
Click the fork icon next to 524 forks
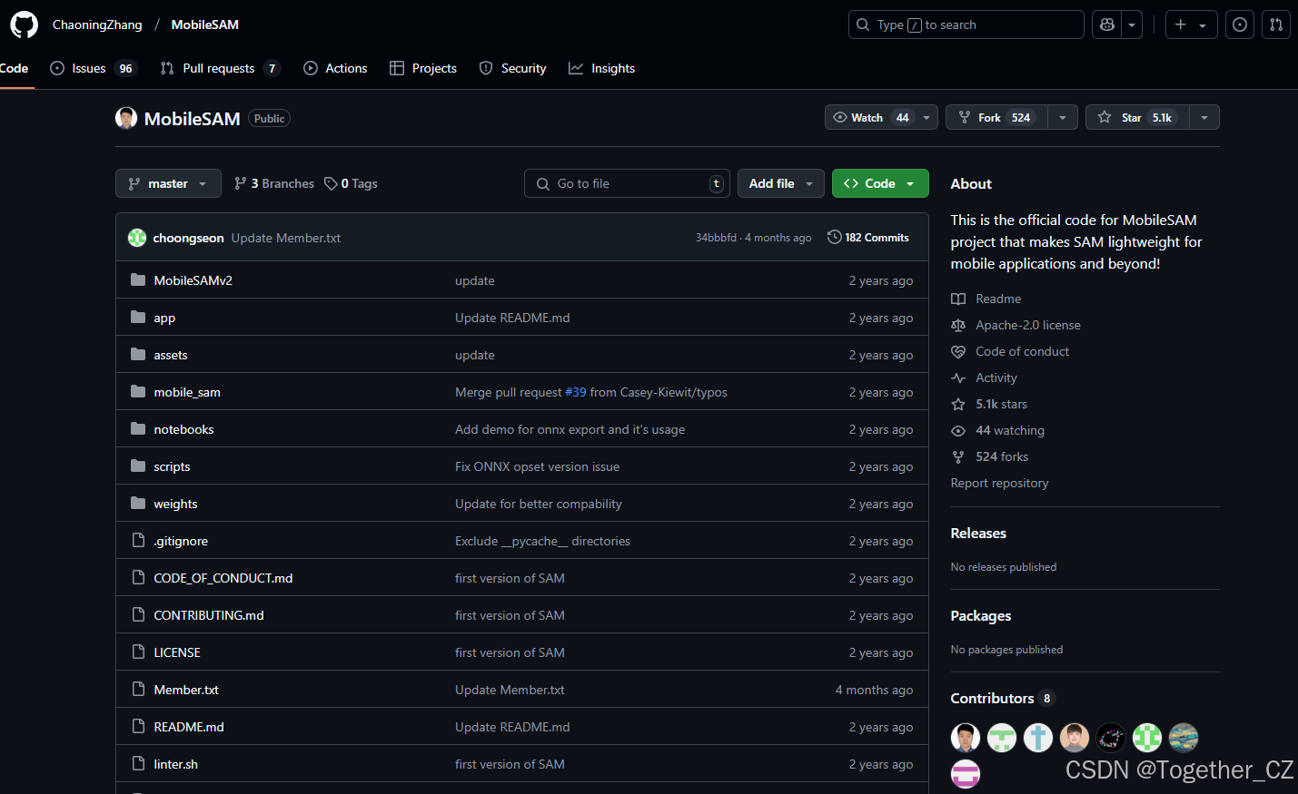[x=958, y=456]
